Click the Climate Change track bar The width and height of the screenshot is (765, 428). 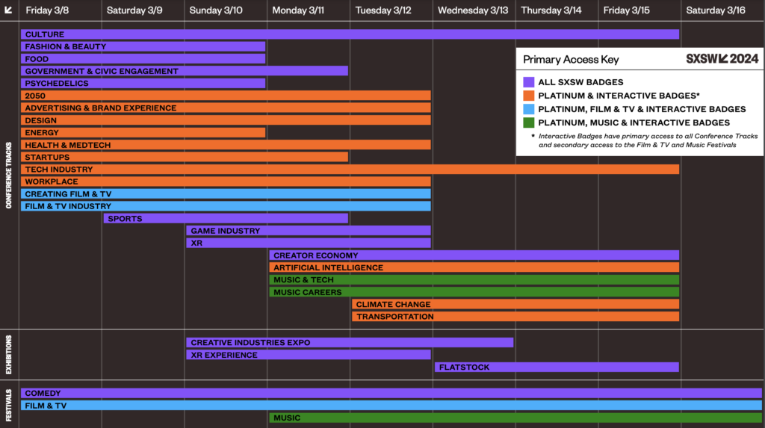tap(515, 305)
